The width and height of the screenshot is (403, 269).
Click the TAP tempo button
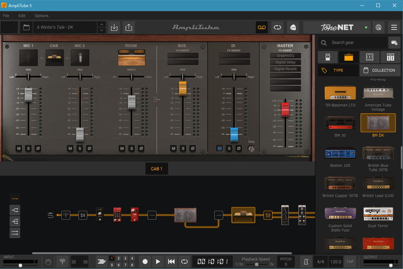[350, 261]
